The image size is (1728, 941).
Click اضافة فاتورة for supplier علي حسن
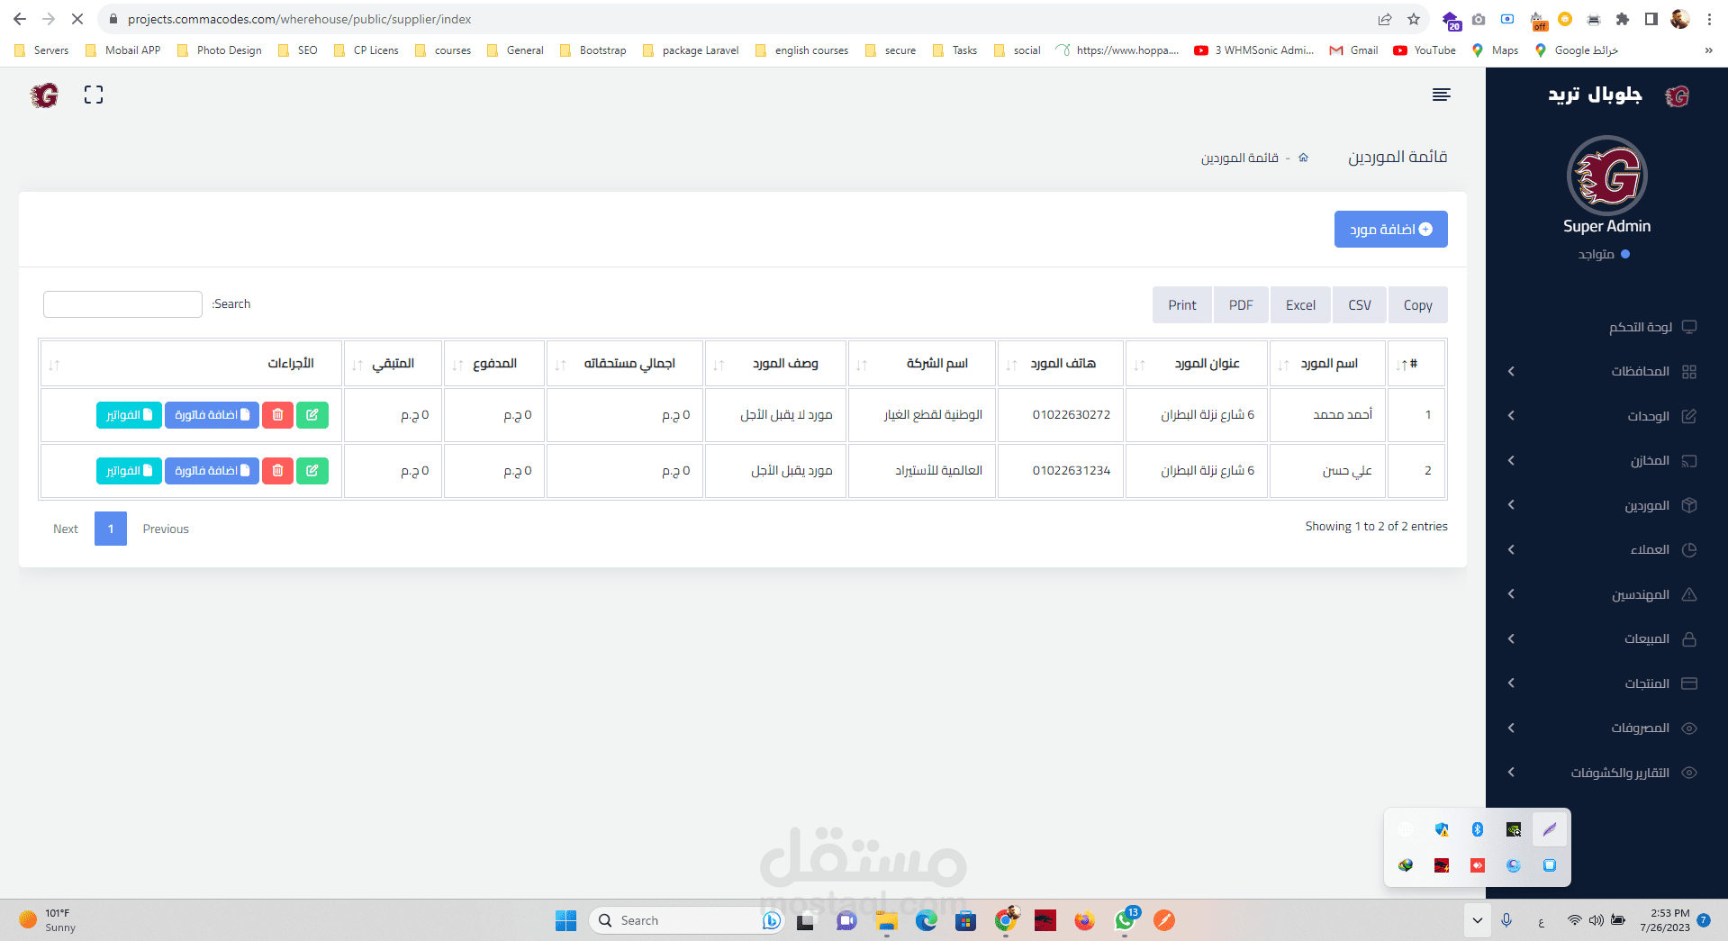point(212,471)
